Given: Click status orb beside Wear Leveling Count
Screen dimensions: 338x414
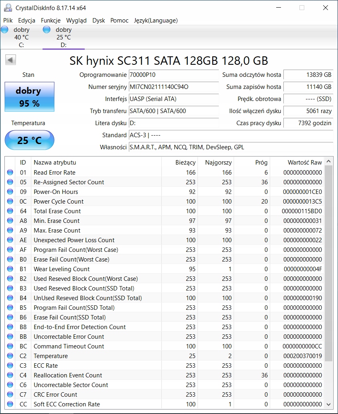Looking at the screenshot, I should pyautogui.click(x=10, y=269).
